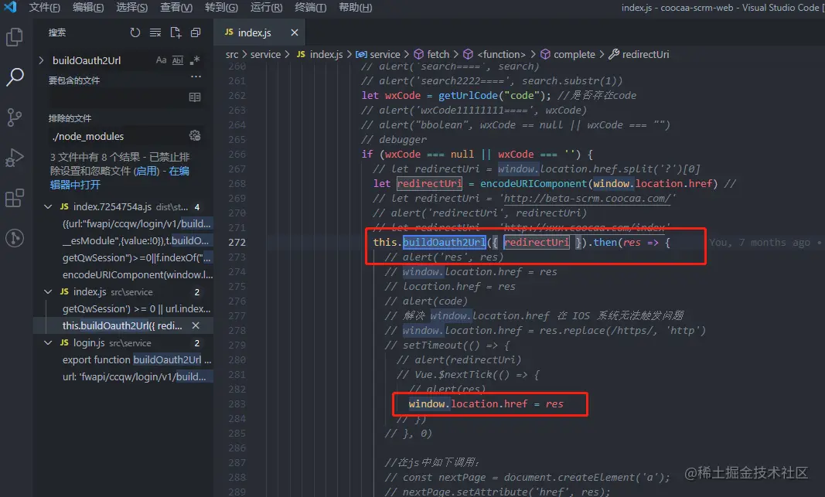
Task: Open result encodeURIComponent(window.l...
Action: pos(138,274)
